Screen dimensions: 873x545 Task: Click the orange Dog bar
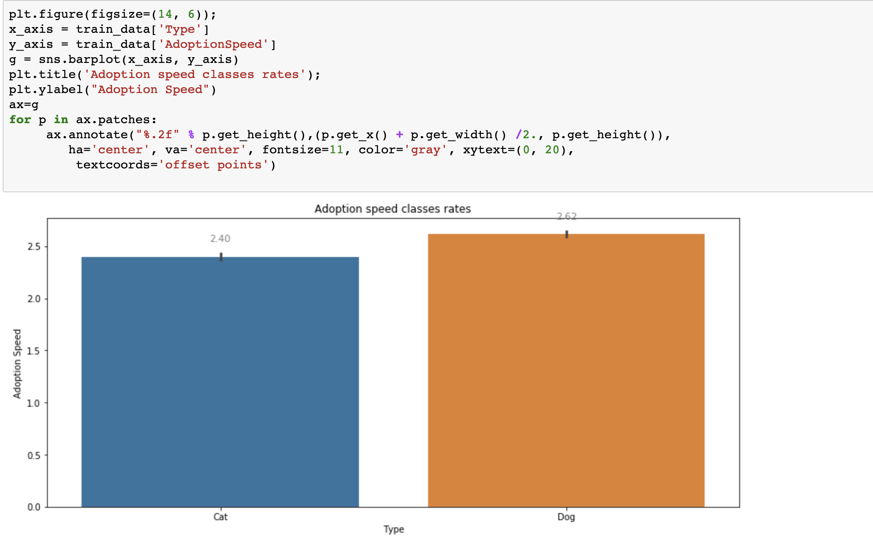tap(566, 368)
